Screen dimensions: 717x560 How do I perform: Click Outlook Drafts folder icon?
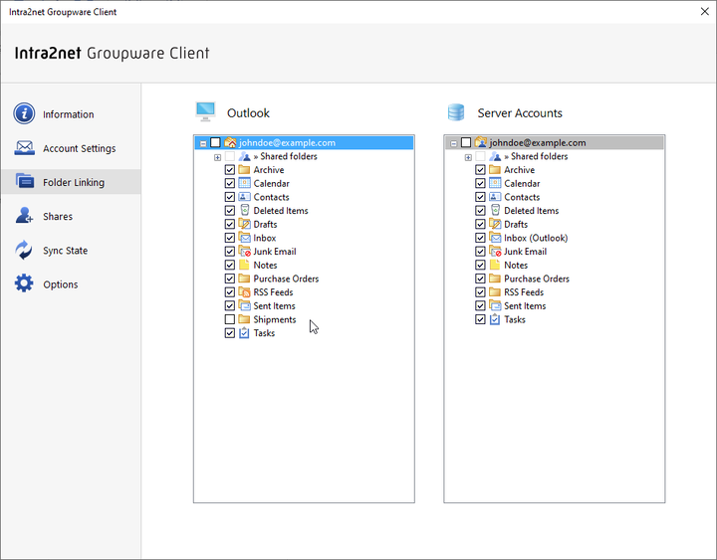point(245,224)
